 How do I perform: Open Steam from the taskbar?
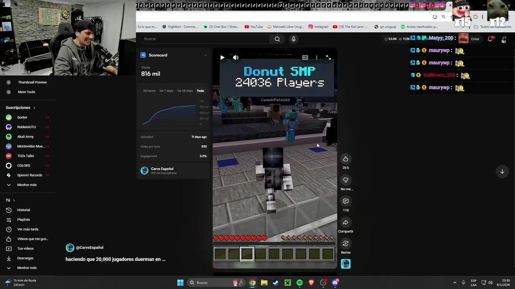point(276,283)
